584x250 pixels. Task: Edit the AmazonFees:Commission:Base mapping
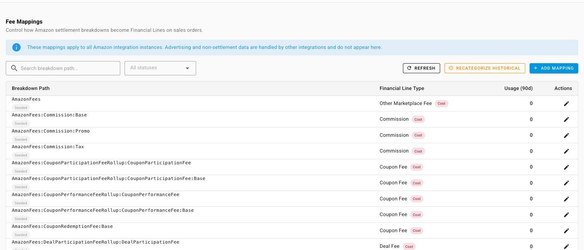click(566, 119)
